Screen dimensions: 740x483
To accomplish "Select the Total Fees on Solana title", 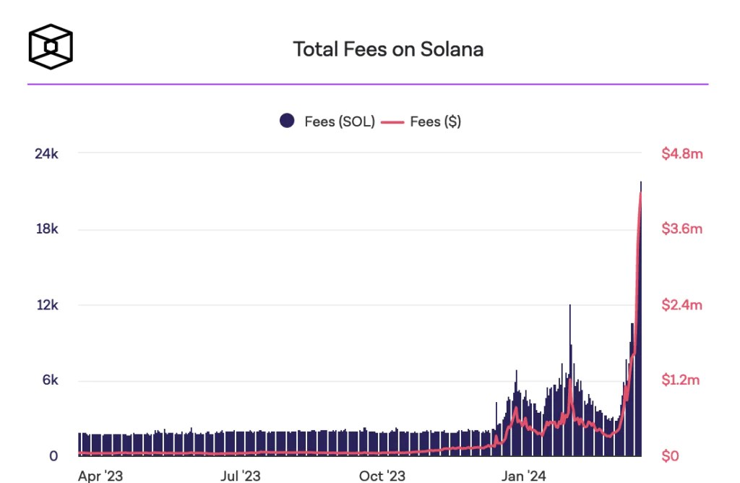I will point(388,49).
